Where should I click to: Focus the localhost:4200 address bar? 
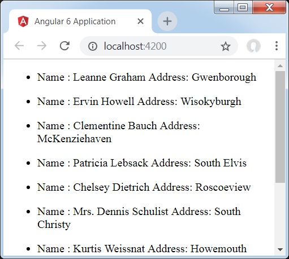click(x=159, y=46)
